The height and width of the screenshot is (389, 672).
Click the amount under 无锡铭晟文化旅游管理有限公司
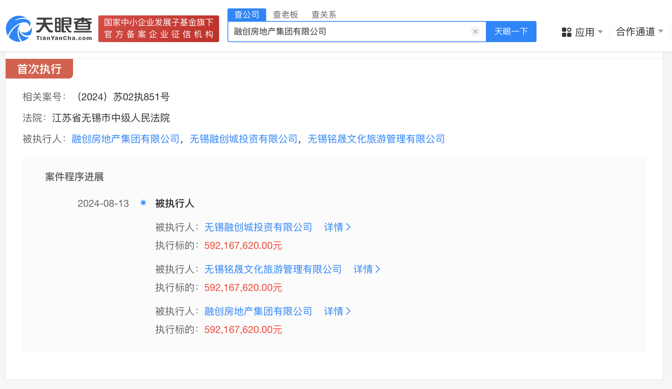pyautogui.click(x=243, y=287)
